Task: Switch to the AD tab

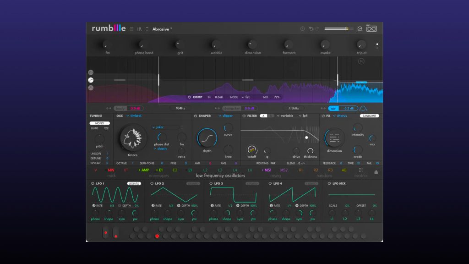Action: coord(344,170)
